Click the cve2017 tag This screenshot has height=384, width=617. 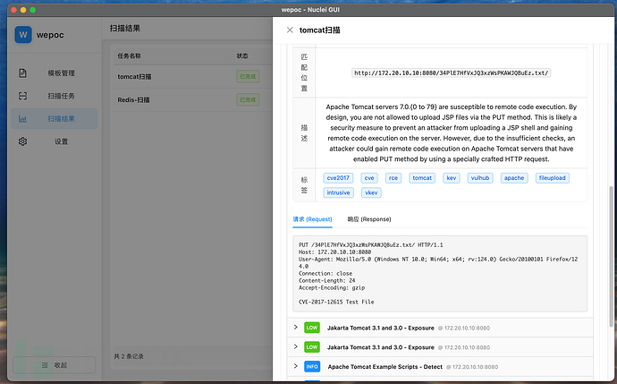coord(338,178)
